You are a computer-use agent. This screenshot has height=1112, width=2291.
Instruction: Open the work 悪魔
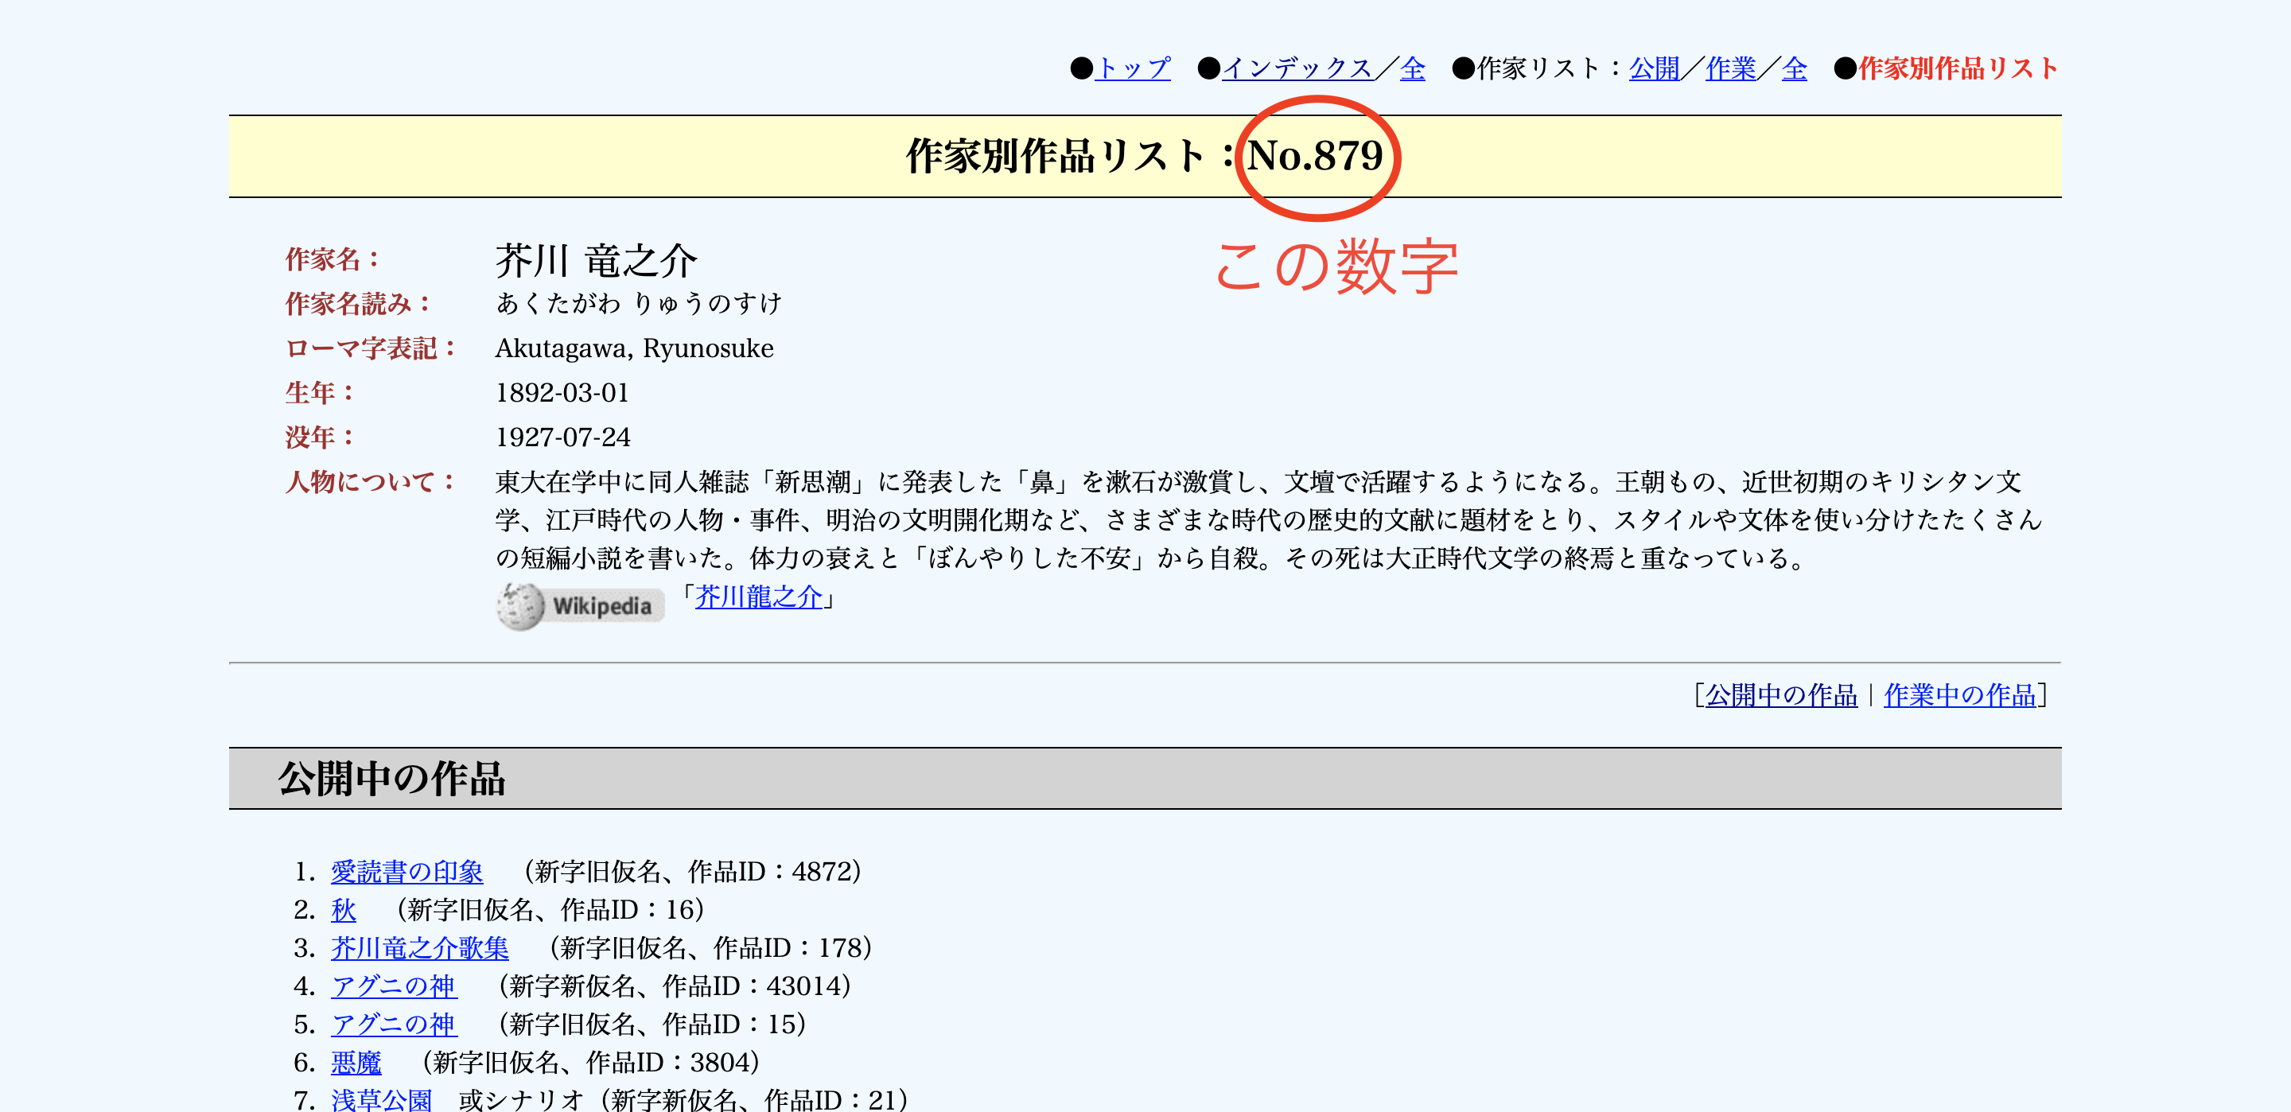pos(356,1062)
